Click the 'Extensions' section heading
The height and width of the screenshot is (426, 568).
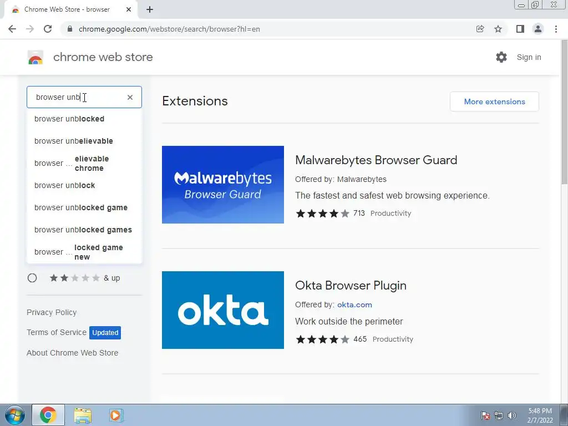[195, 101]
